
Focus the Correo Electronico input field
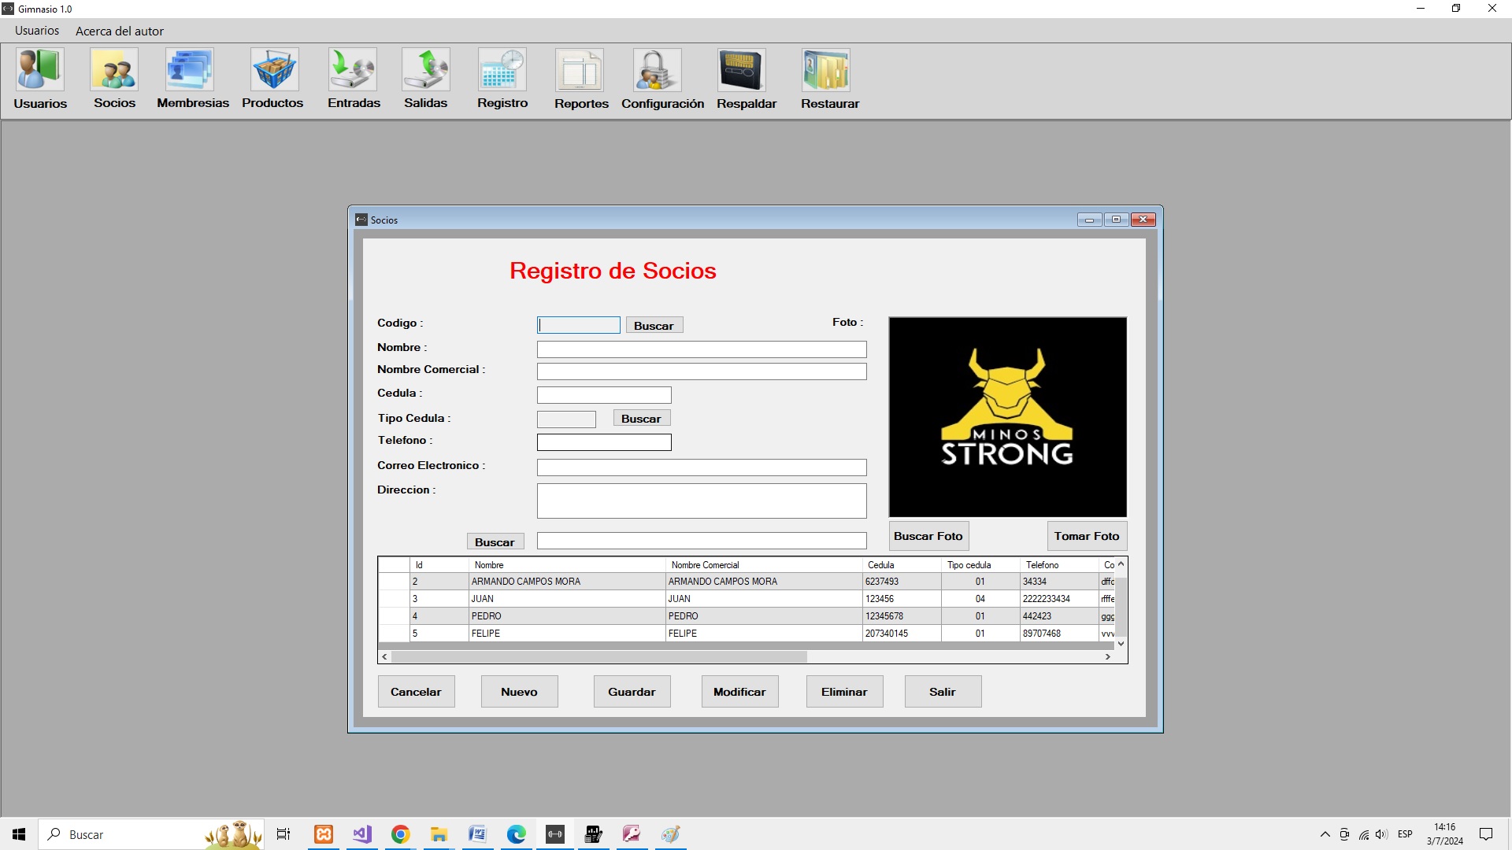pyautogui.click(x=702, y=468)
